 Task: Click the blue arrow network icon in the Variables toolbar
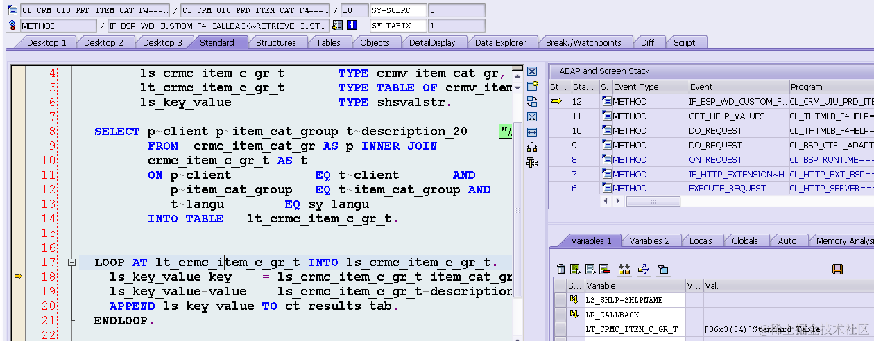pyautogui.click(x=643, y=269)
